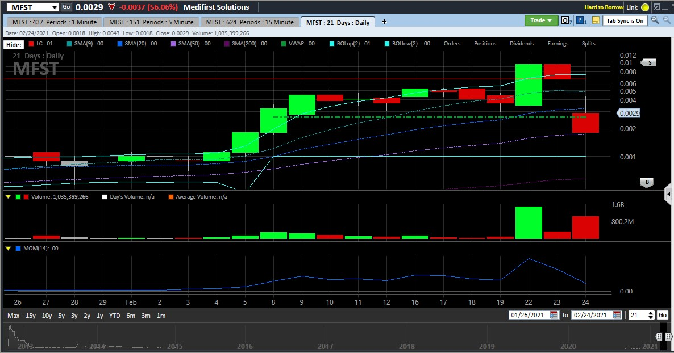Open the positions 'P' icon
674x353 pixels.
click(x=581, y=20)
